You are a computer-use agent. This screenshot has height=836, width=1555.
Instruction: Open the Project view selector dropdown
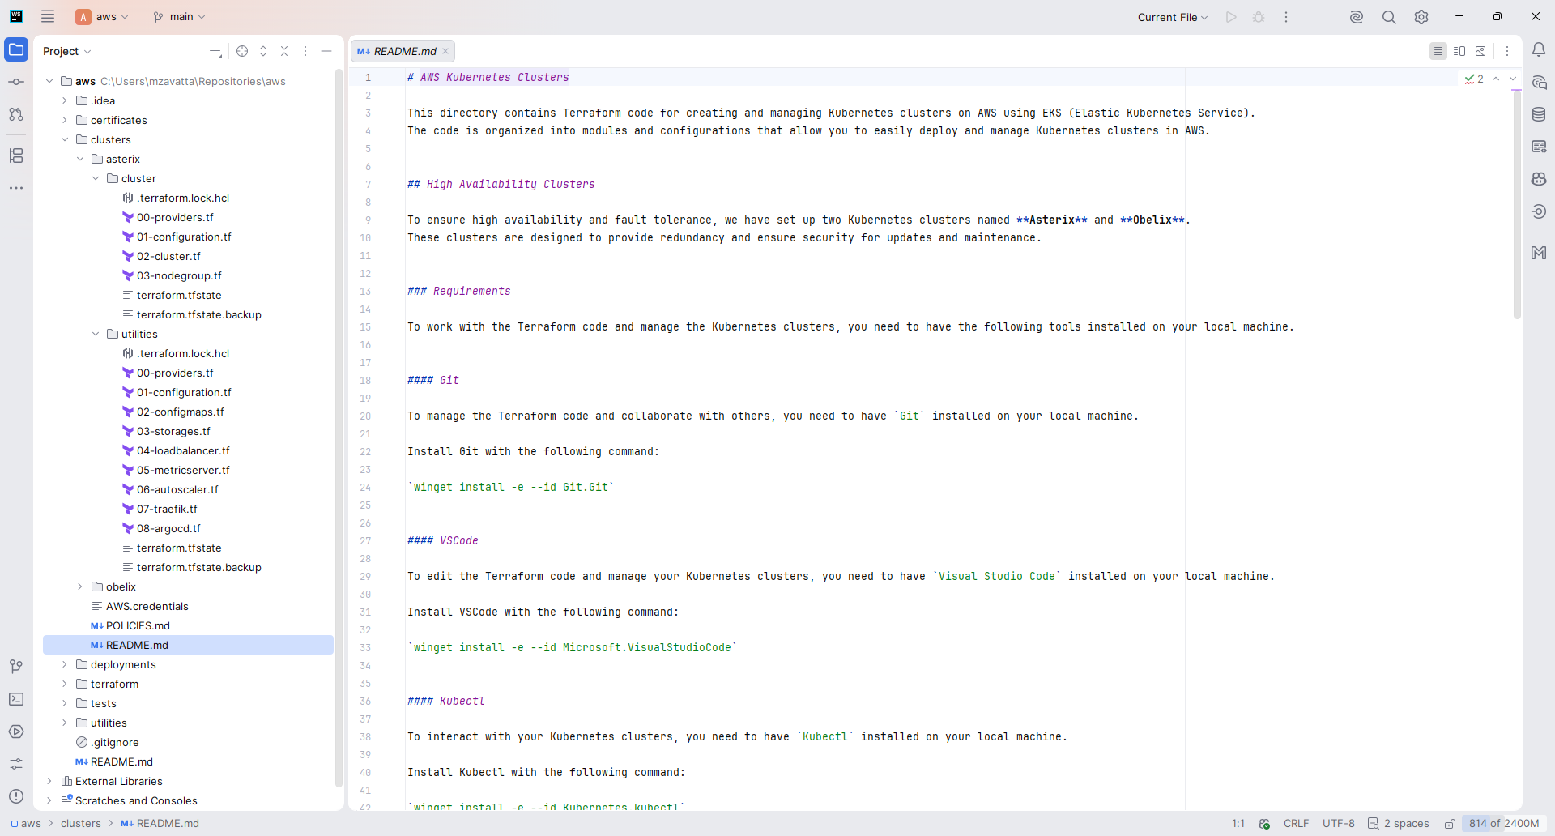pyautogui.click(x=67, y=51)
